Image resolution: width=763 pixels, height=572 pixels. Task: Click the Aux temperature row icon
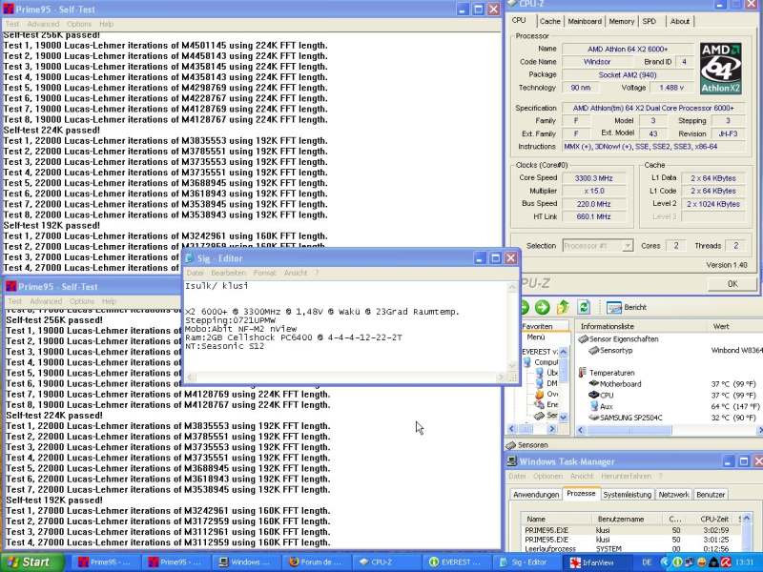click(594, 406)
